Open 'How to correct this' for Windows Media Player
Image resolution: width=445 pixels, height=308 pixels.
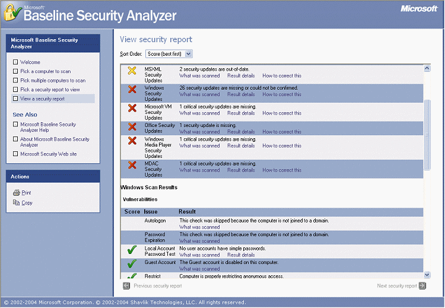click(282, 146)
